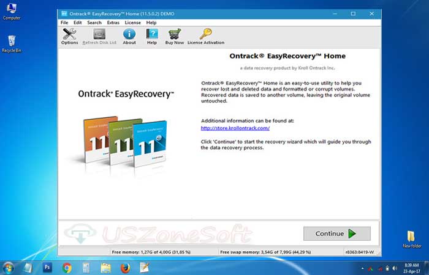Open the Extras menu
Screen dimensions: 429x275
pos(113,23)
